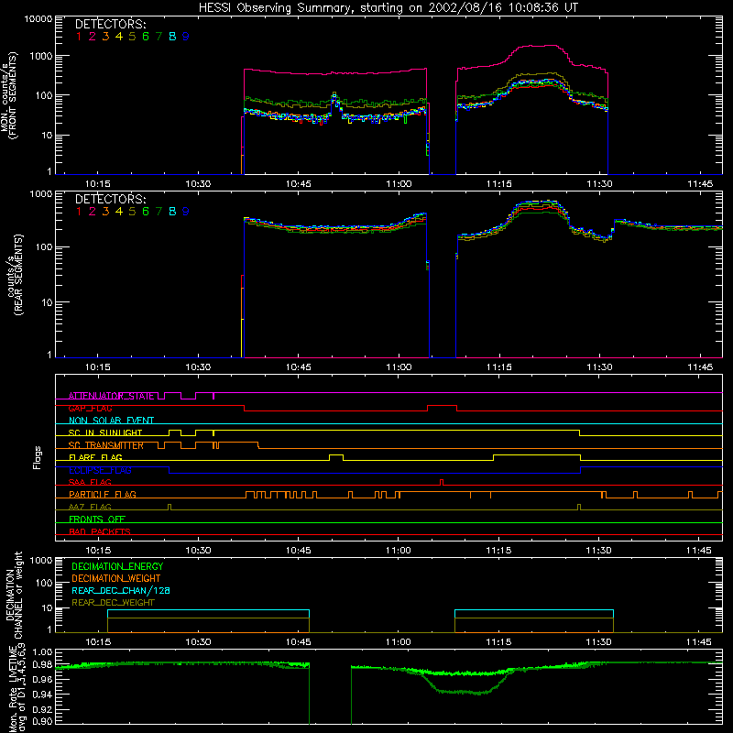Select the DETECTORS: legend heading in front segments plot

click(x=110, y=24)
